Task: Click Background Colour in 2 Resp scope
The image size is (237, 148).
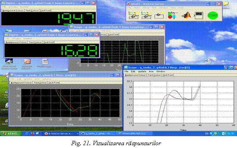Action: pyautogui.click(x=135, y=75)
